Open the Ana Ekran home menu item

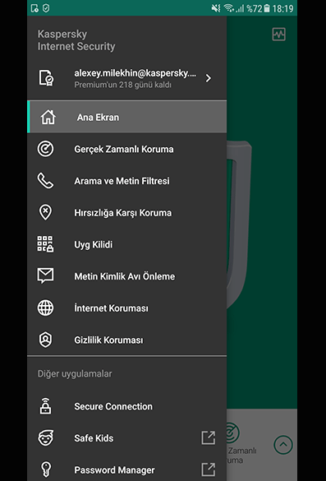(x=126, y=118)
